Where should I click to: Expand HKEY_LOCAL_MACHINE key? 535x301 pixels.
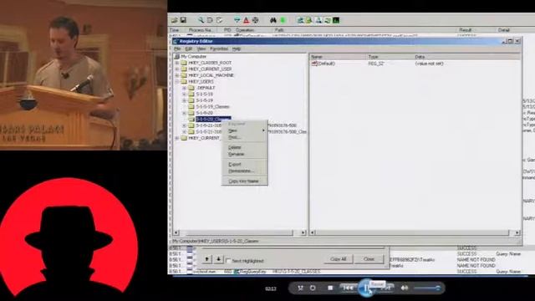(x=177, y=75)
